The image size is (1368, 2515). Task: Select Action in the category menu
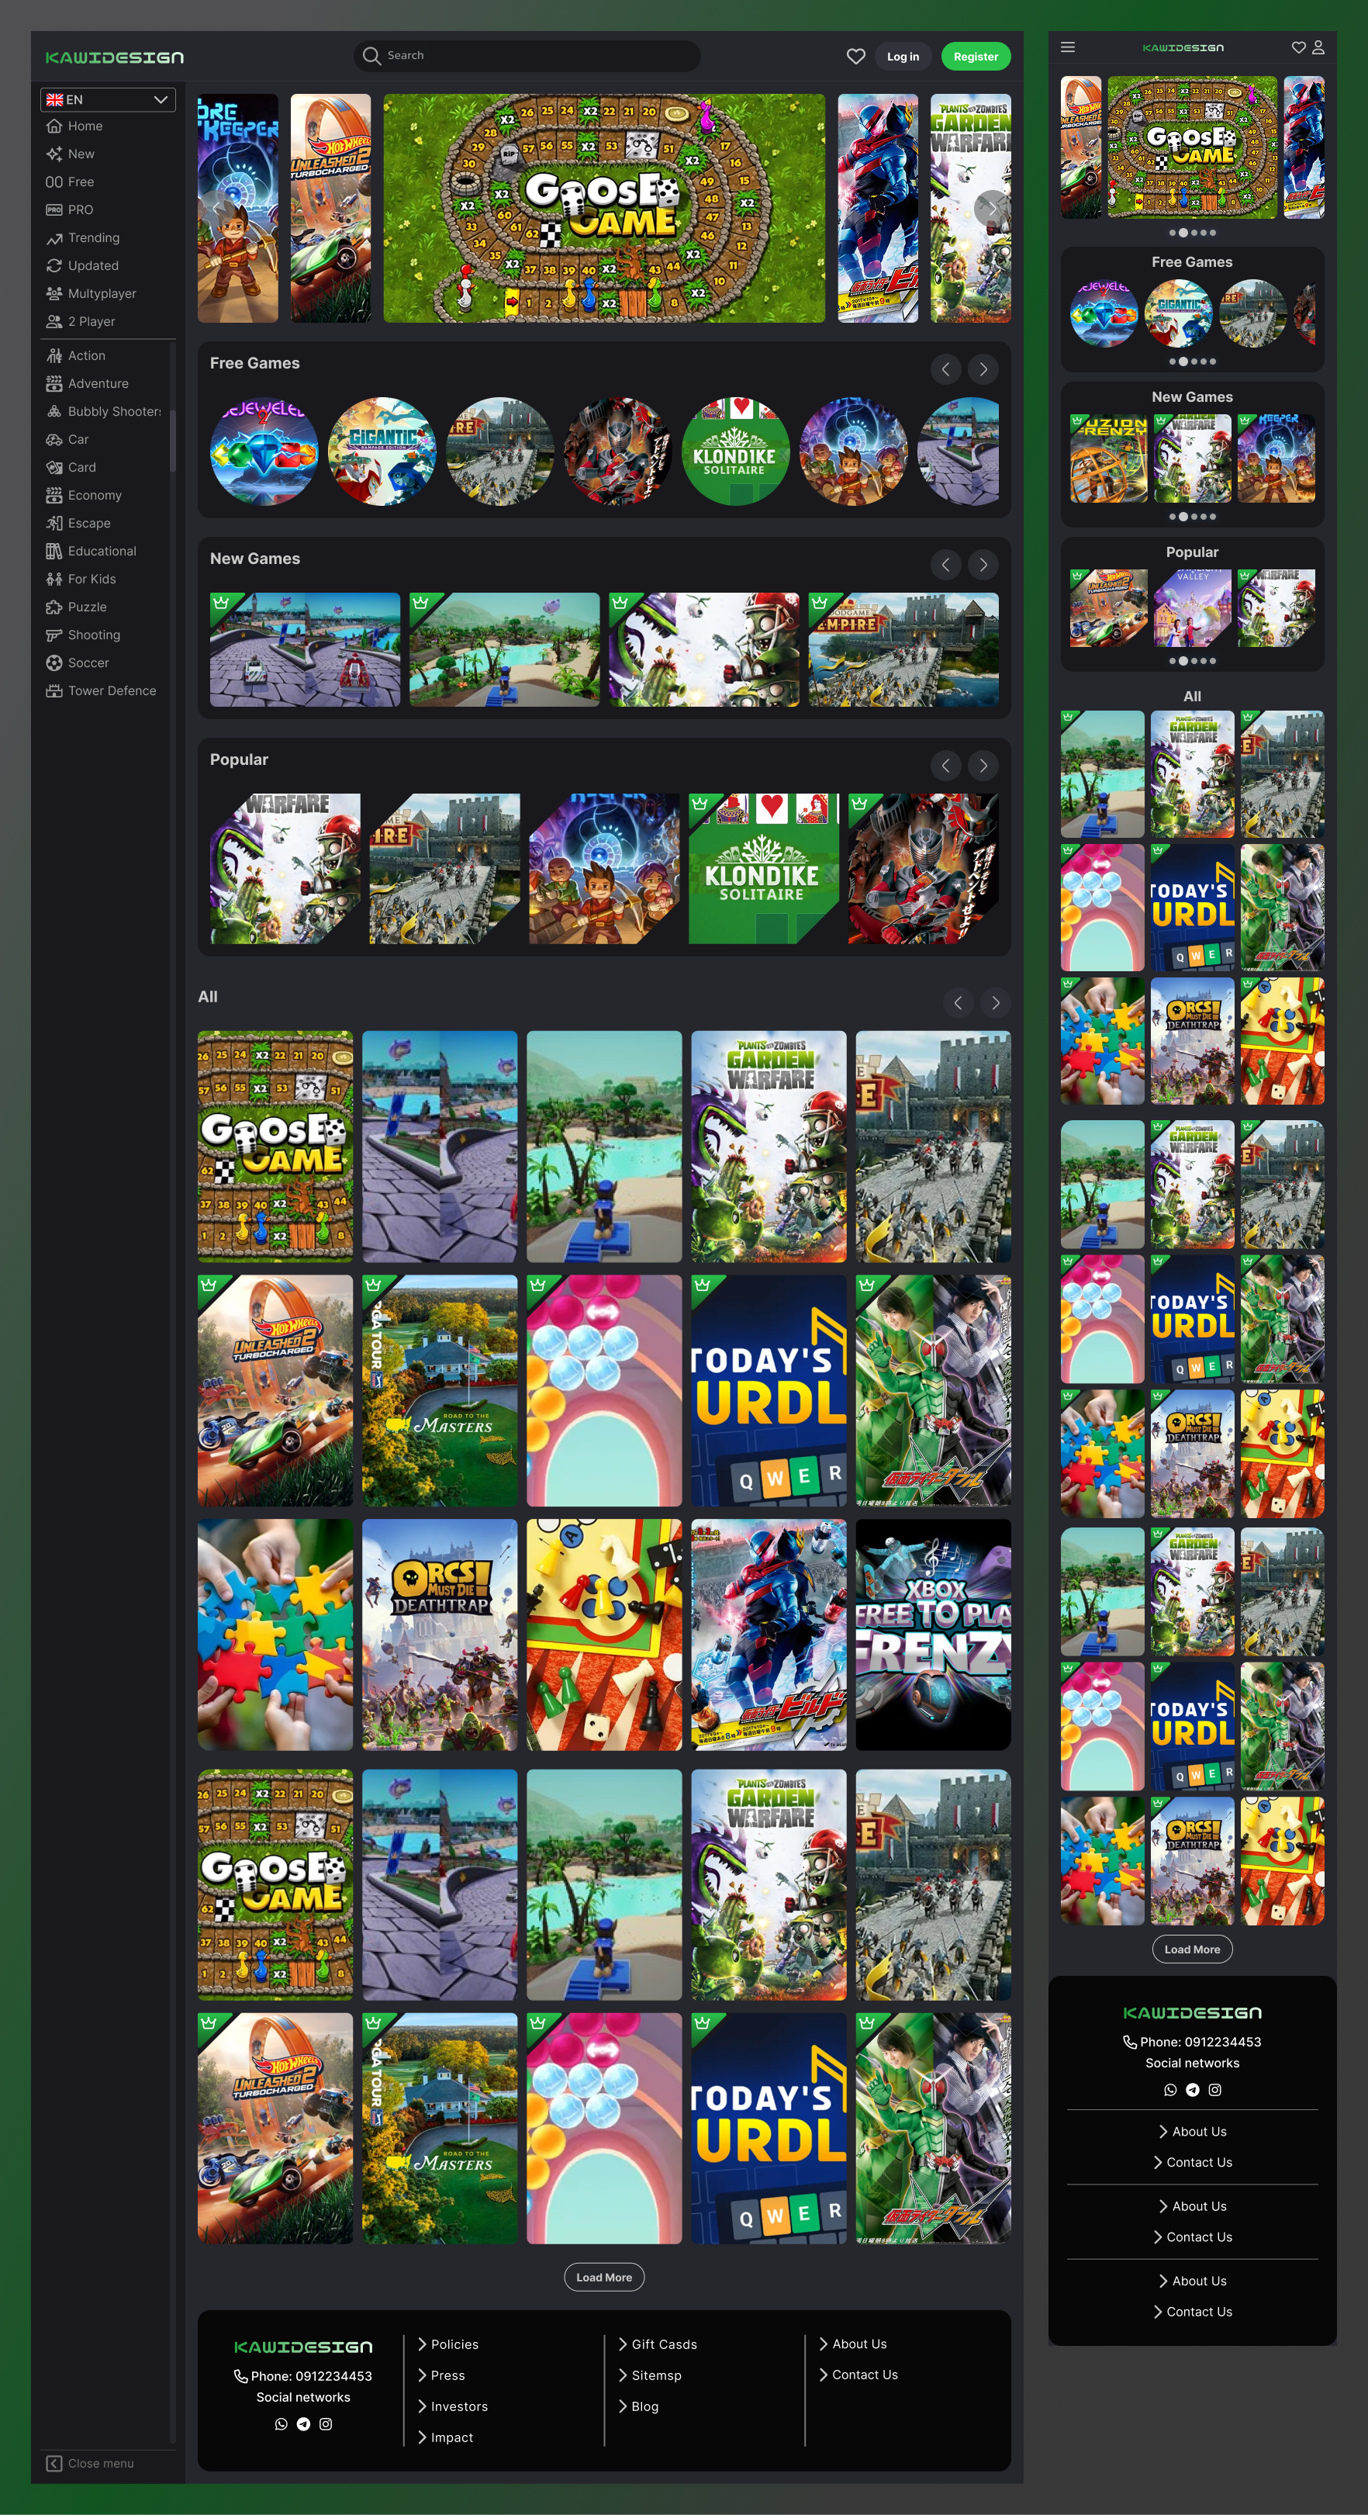(56, 355)
